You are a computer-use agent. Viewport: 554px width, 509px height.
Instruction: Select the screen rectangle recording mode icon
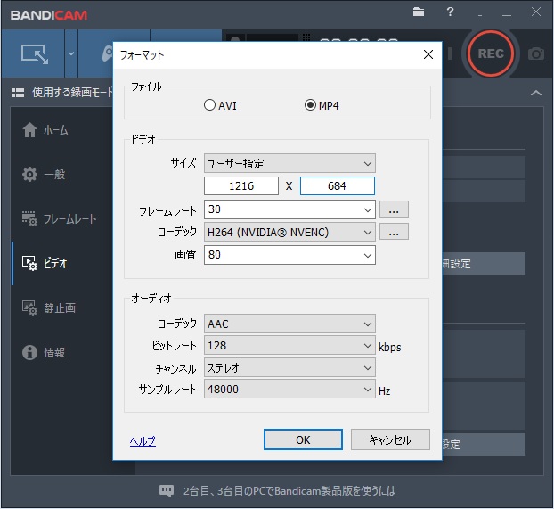tap(34, 53)
